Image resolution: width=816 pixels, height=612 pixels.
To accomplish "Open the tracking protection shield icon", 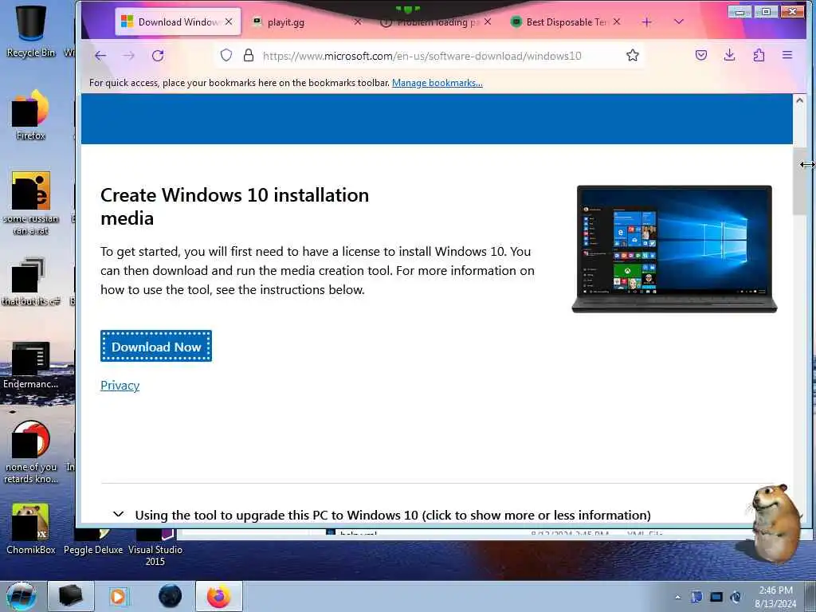I will point(226,55).
